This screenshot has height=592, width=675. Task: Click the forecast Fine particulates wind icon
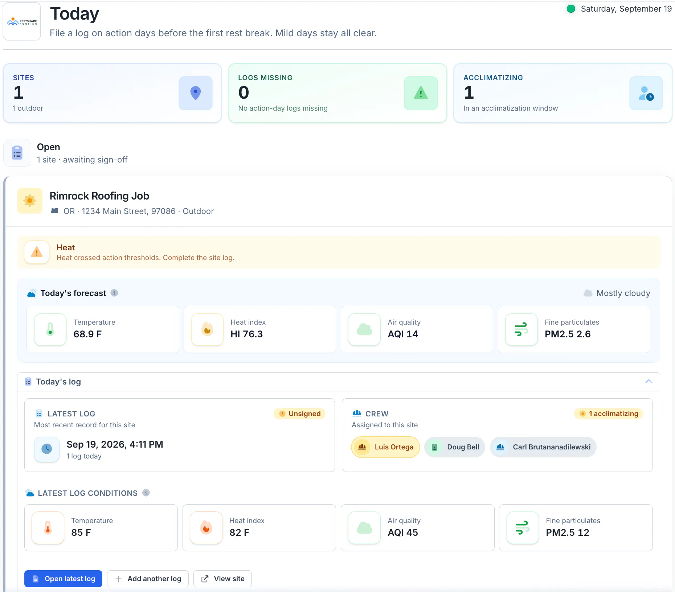(x=521, y=329)
